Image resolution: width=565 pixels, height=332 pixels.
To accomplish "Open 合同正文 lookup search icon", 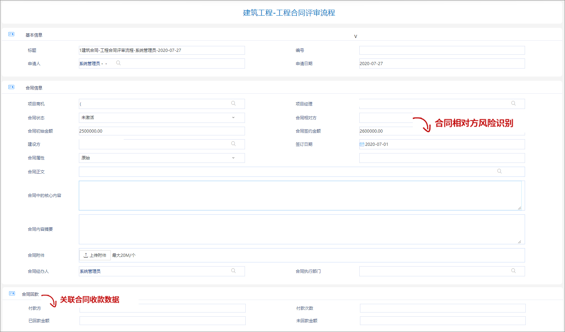I will pos(500,171).
